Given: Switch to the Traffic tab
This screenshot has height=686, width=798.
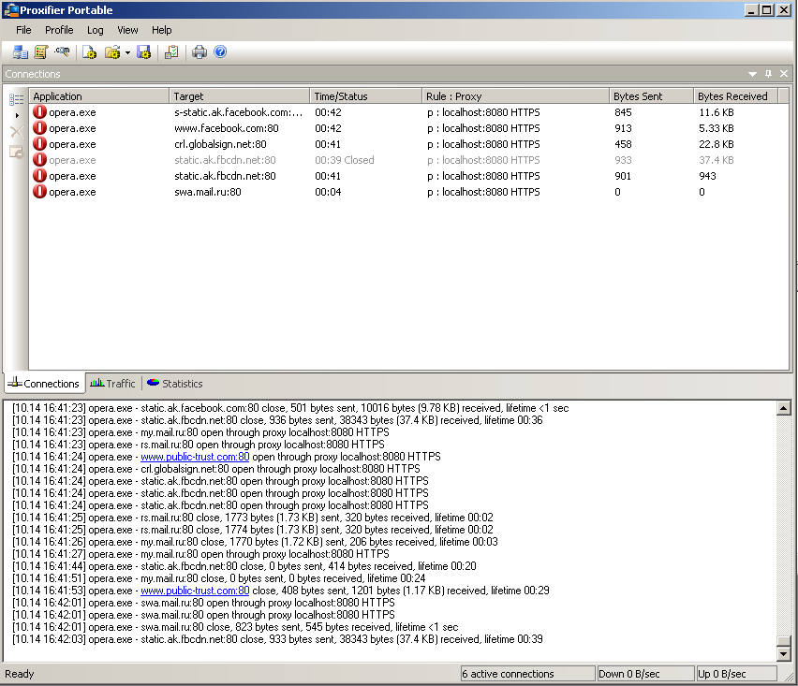Looking at the screenshot, I should point(113,384).
